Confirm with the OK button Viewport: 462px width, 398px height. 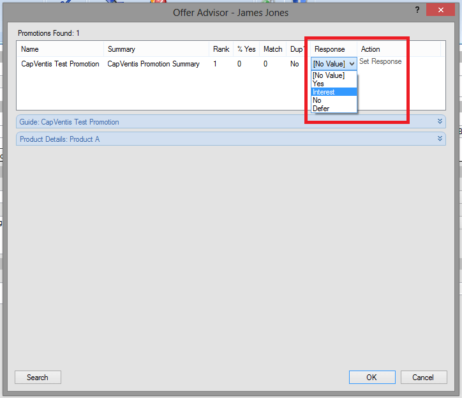(x=371, y=377)
